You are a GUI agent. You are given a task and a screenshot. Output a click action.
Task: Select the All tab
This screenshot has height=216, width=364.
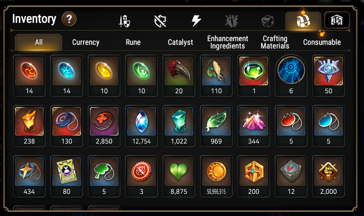pyautogui.click(x=39, y=42)
